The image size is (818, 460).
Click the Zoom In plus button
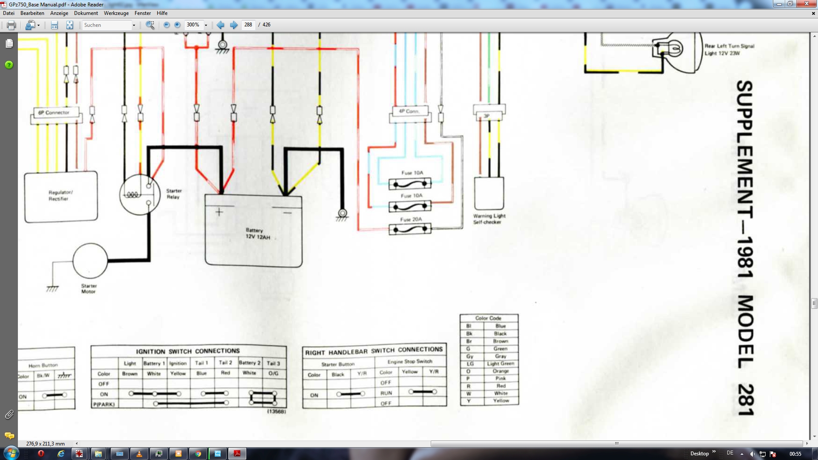point(177,25)
